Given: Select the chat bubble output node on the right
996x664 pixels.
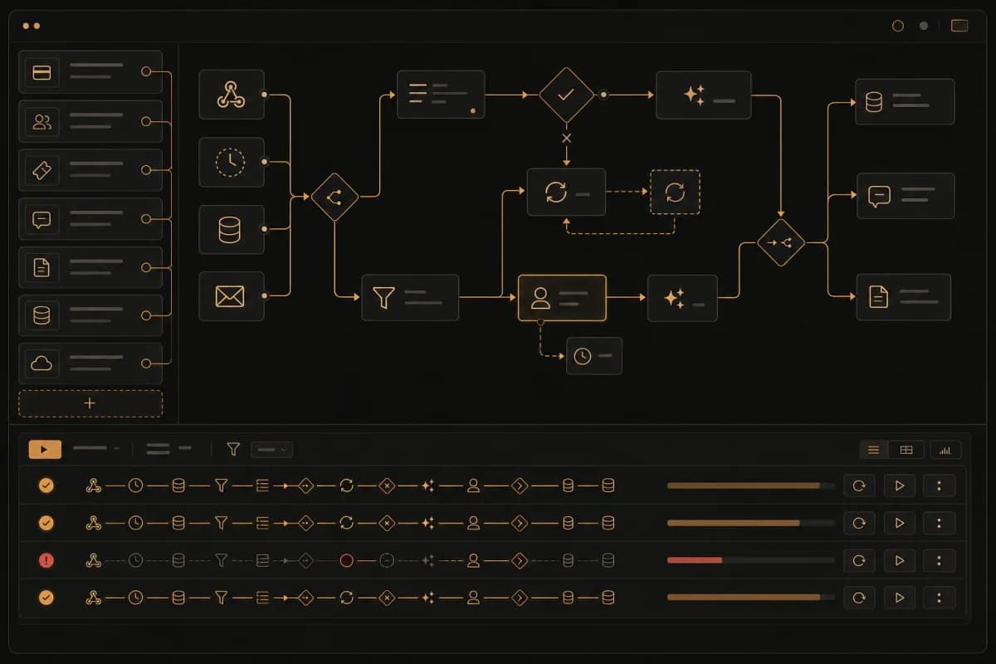Looking at the screenshot, I should pyautogui.click(x=906, y=196).
